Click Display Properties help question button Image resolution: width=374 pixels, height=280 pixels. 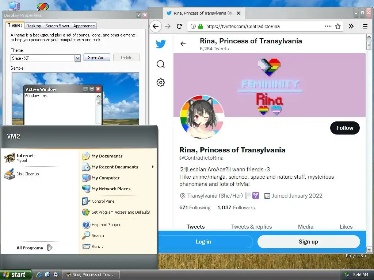coord(138,15)
